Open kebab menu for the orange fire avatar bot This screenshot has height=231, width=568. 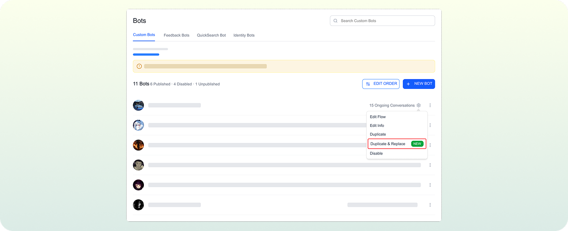tap(430, 145)
